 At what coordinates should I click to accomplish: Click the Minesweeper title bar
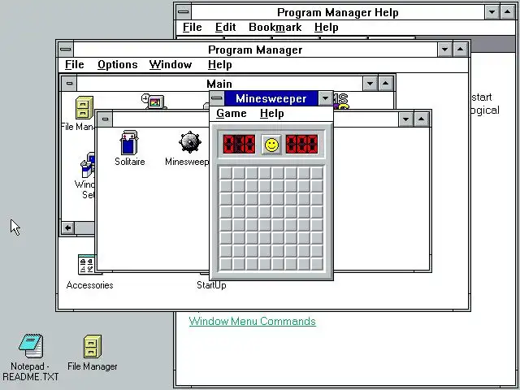tap(271, 98)
